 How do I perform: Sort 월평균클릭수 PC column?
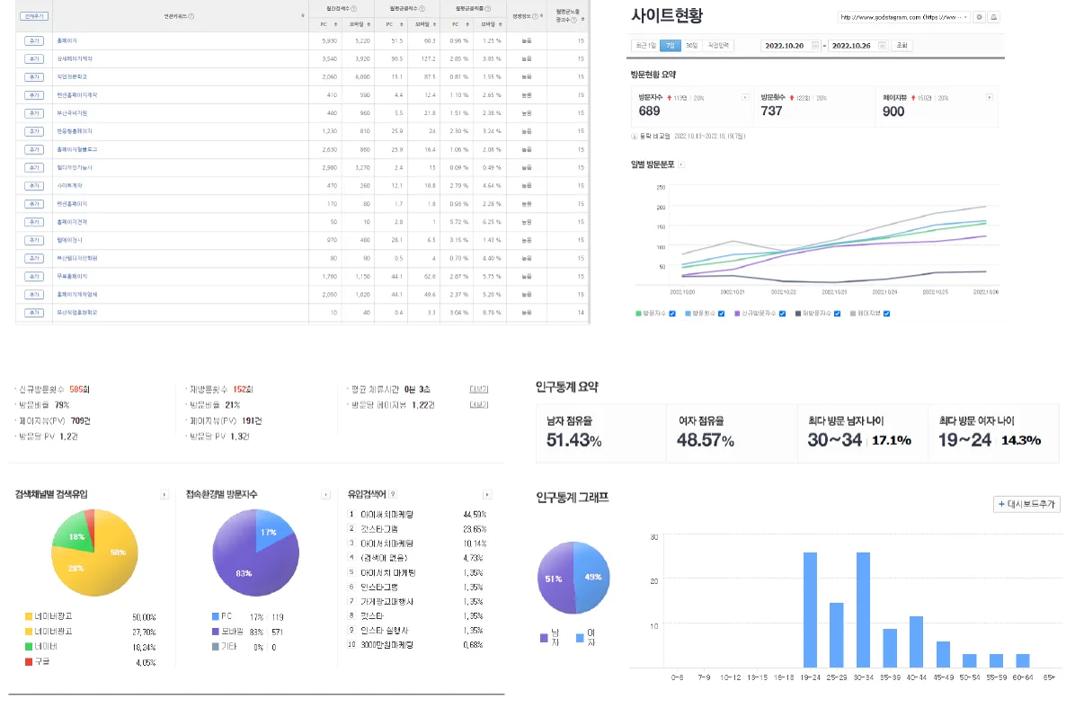point(402,24)
